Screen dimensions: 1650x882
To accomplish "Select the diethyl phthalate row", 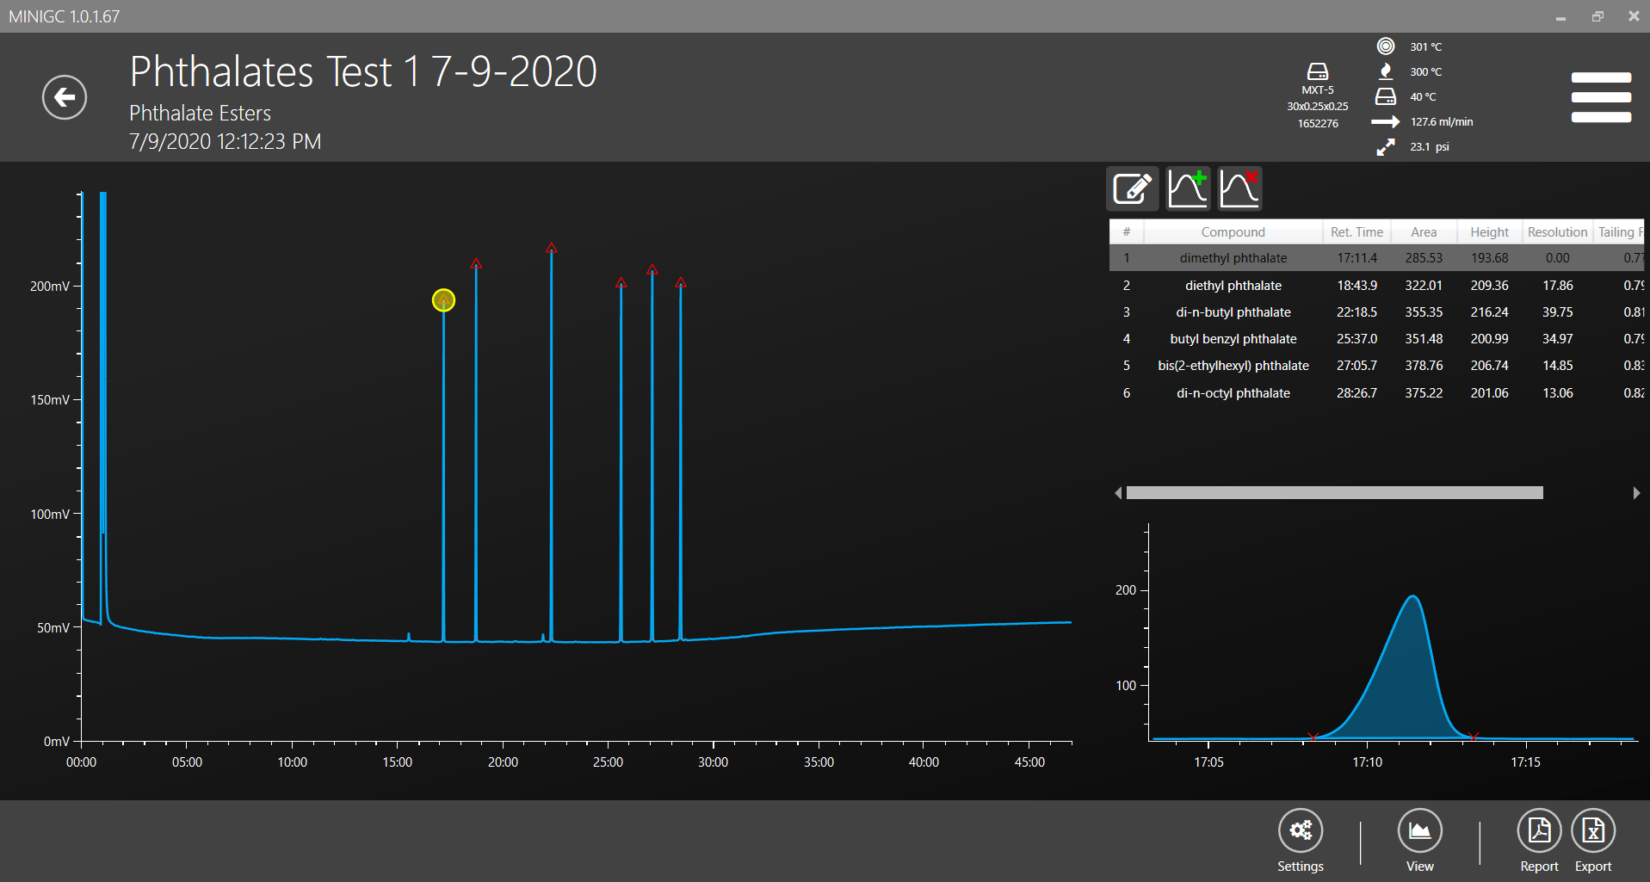I will coord(1233,286).
